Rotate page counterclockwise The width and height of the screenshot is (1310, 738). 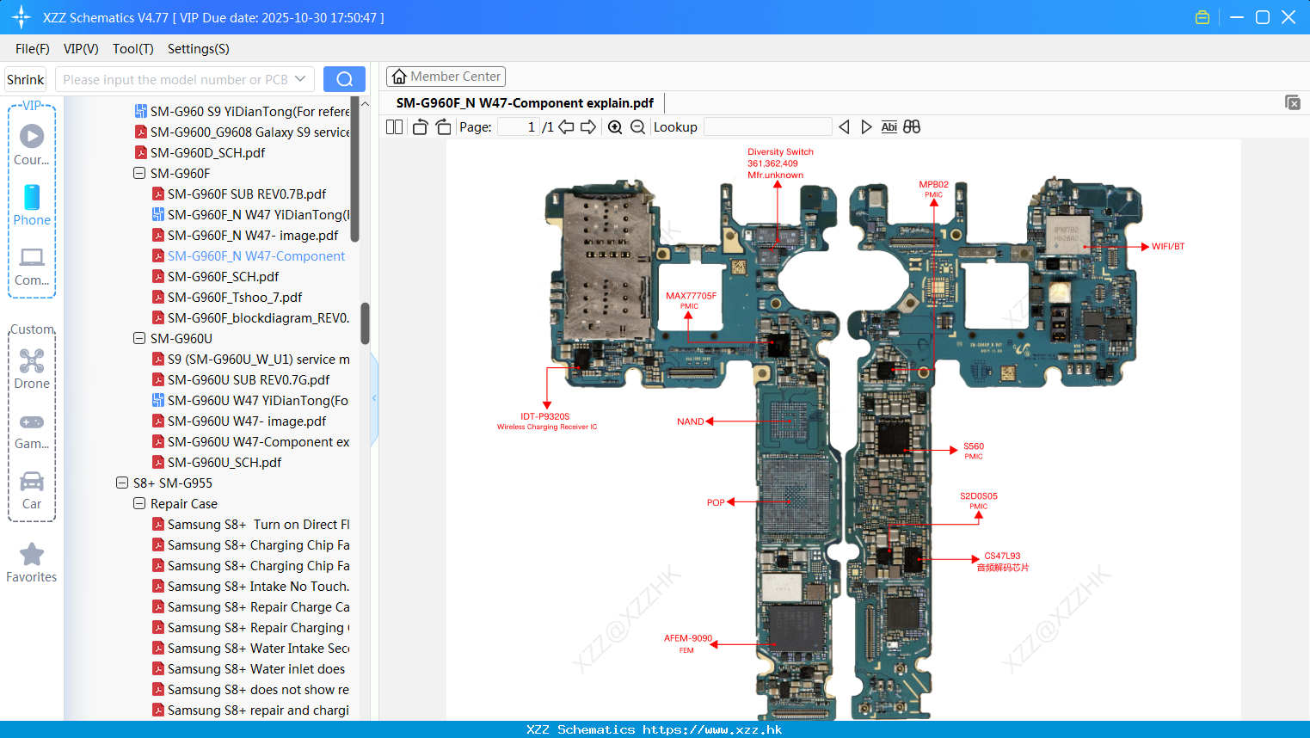(420, 126)
